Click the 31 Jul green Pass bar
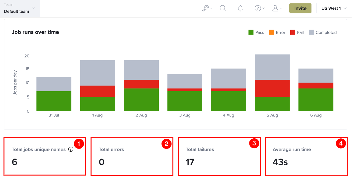Screen dimensions: 352x186 click(x=54, y=101)
